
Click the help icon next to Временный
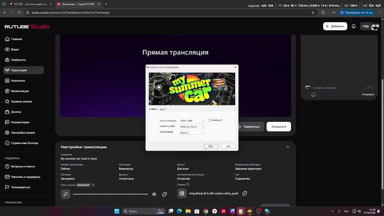pos(93,185)
